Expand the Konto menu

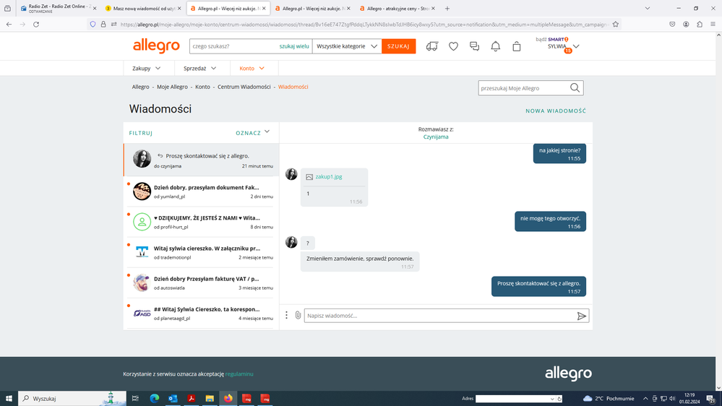252,68
